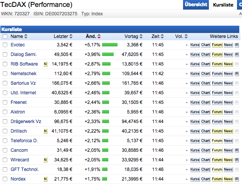This screenshot has height=184, width=242.
Task: Click Kurse button in Cancom row
Action: [x=195, y=150]
